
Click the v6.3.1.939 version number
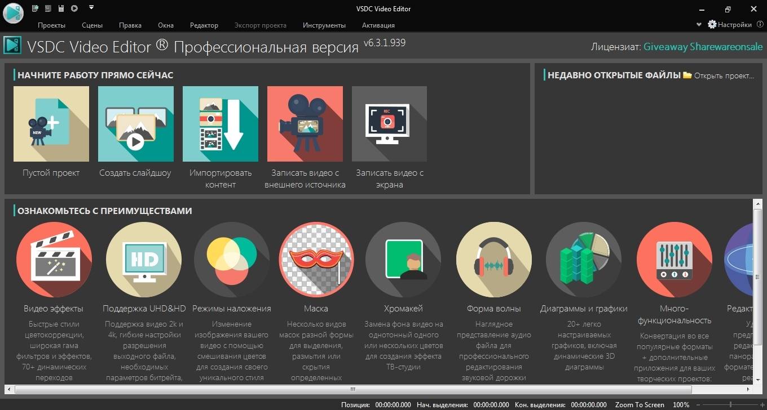384,43
